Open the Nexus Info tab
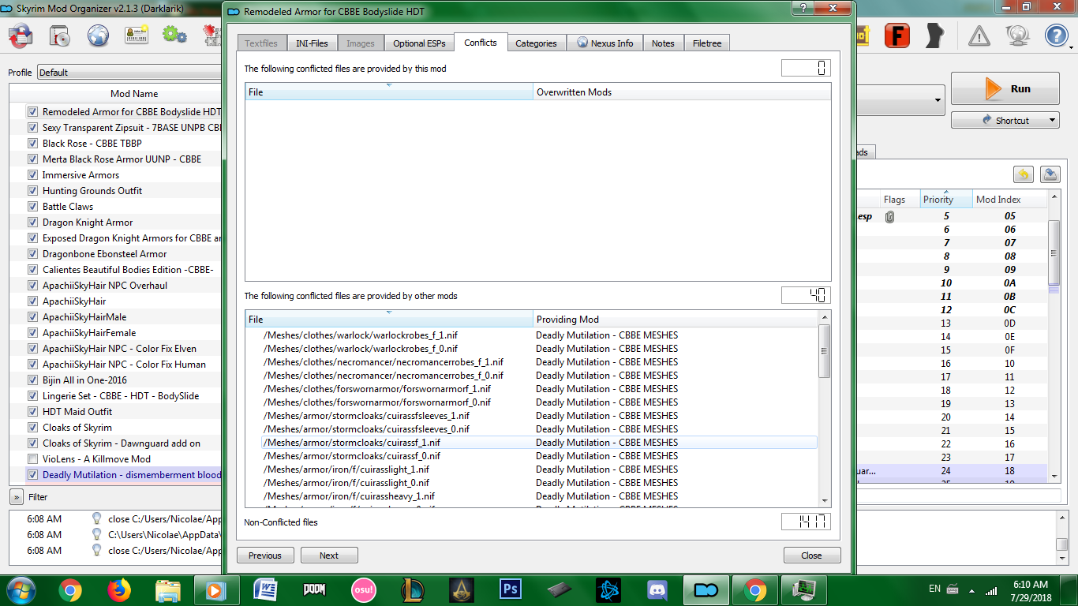 click(x=605, y=43)
